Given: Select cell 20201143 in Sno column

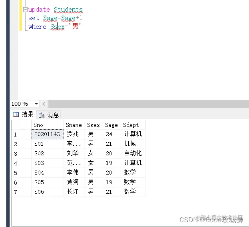Looking at the screenshot, I should [48, 134].
